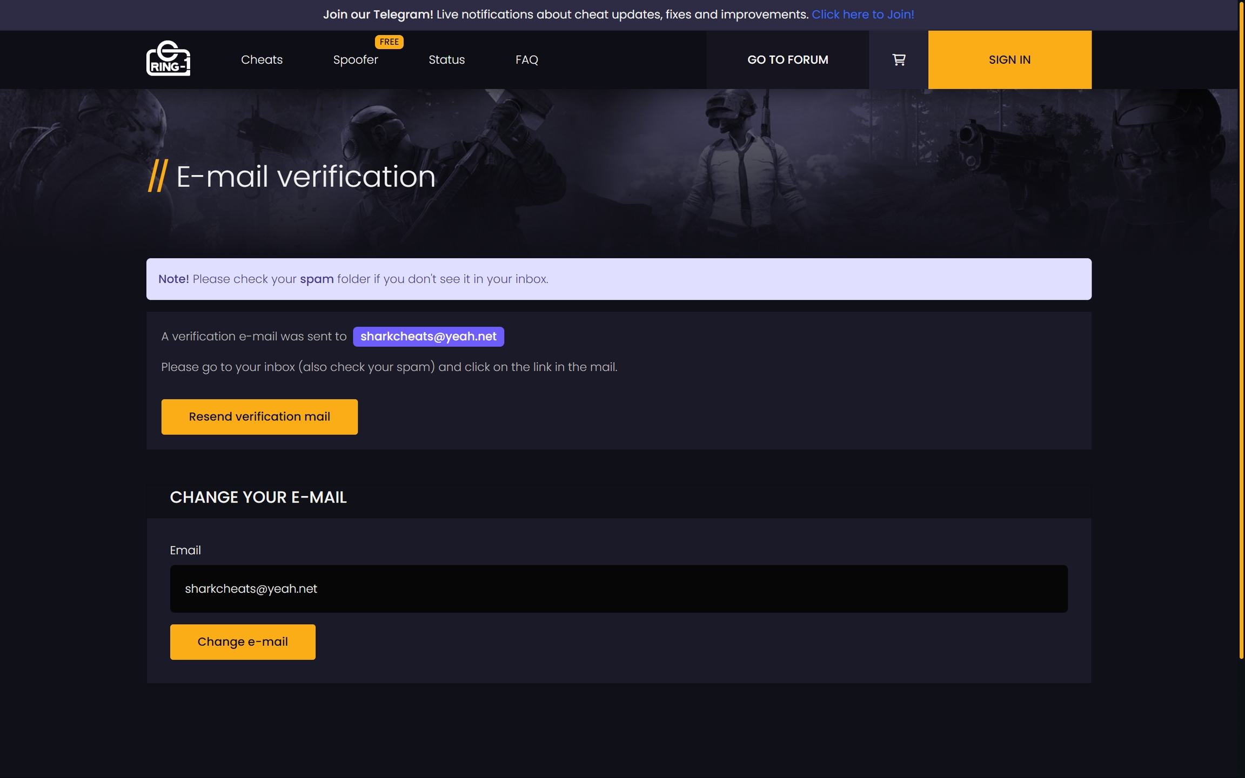Viewport: 1245px width, 778px height.
Task: Click the GO TO FORUM button
Action: tap(787, 59)
